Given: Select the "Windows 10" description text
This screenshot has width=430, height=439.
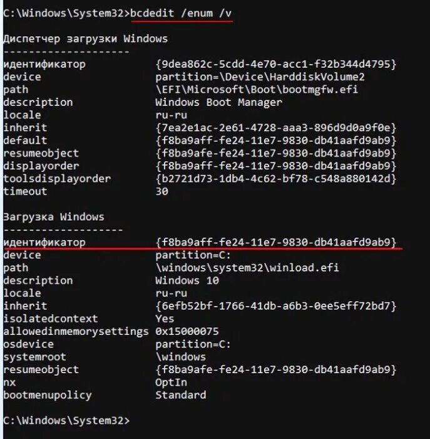Looking at the screenshot, I should 187,280.
